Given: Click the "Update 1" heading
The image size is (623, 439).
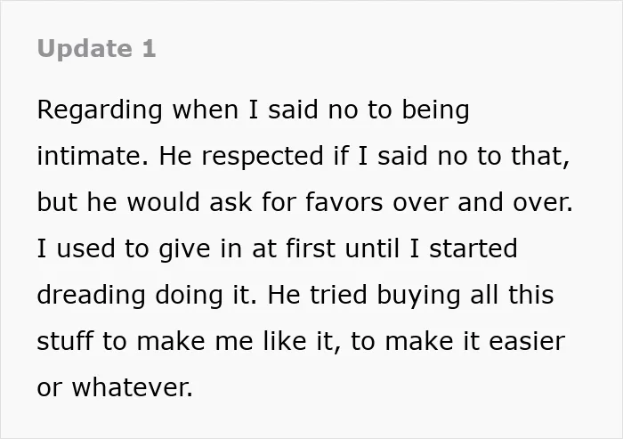Looking at the screenshot, I should click(x=96, y=49).
